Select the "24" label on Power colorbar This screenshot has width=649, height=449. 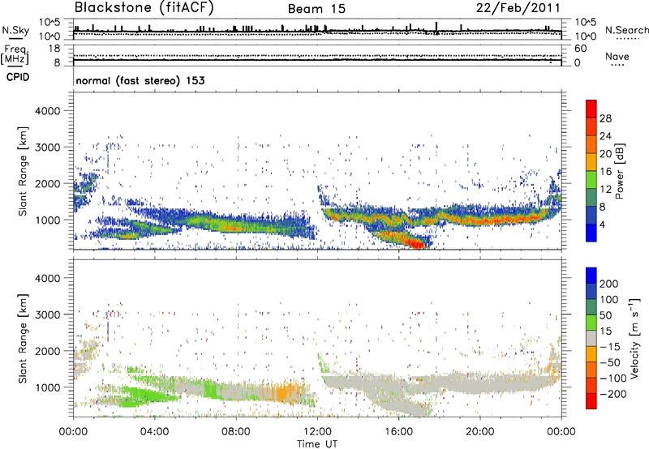point(605,136)
